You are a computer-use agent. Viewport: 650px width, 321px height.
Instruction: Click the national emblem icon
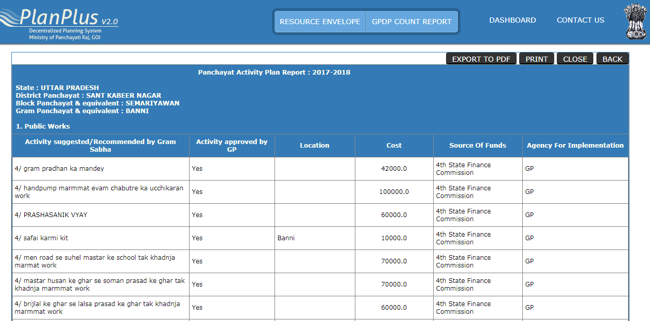pyautogui.click(x=636, y=22)
